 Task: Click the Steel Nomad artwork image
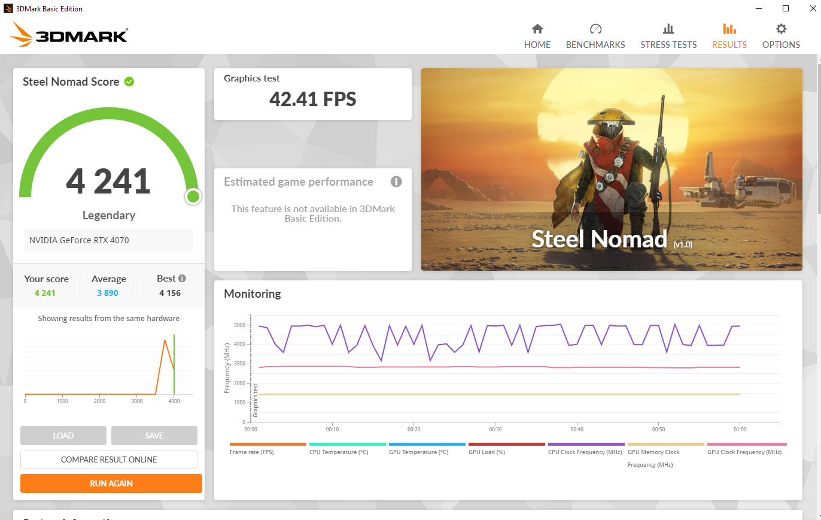612,170
